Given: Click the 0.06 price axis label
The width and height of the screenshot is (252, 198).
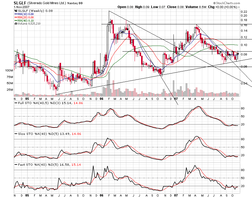Looking at the screenshot, I should click(x=244, y=66).
